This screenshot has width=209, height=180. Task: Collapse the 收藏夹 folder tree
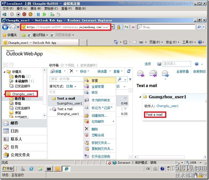[x=5, y=72]
